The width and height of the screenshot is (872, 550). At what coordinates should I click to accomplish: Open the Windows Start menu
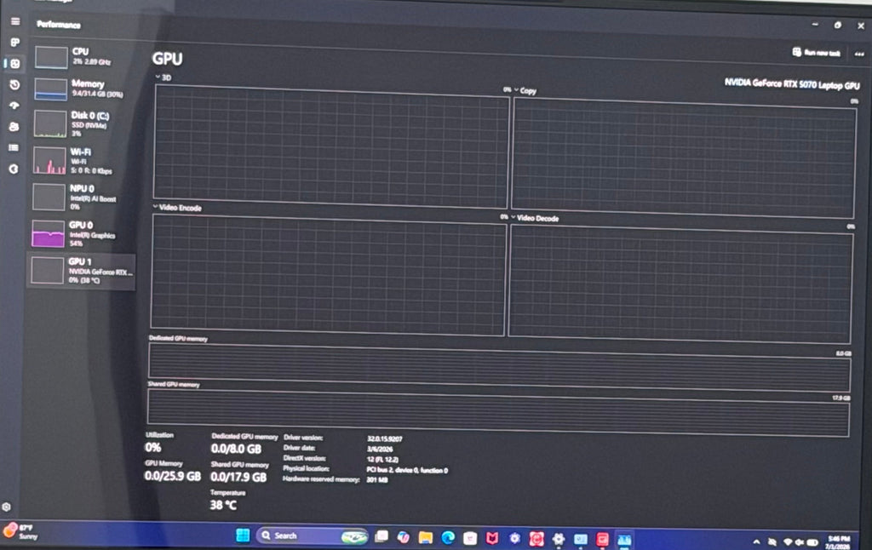pyautogui.click(x=243, y=535)
